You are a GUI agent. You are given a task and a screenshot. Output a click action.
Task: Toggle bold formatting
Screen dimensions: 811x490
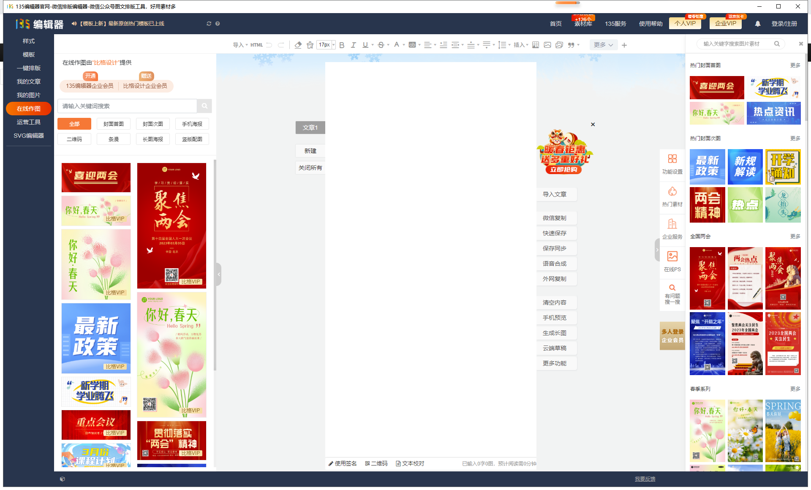(342, 45)
